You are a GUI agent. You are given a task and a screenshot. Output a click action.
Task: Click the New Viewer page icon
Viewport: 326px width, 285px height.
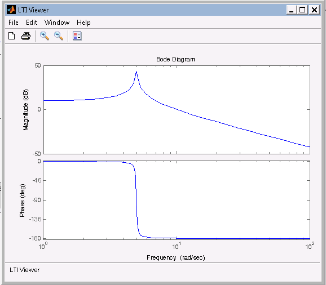pos(12,36)
